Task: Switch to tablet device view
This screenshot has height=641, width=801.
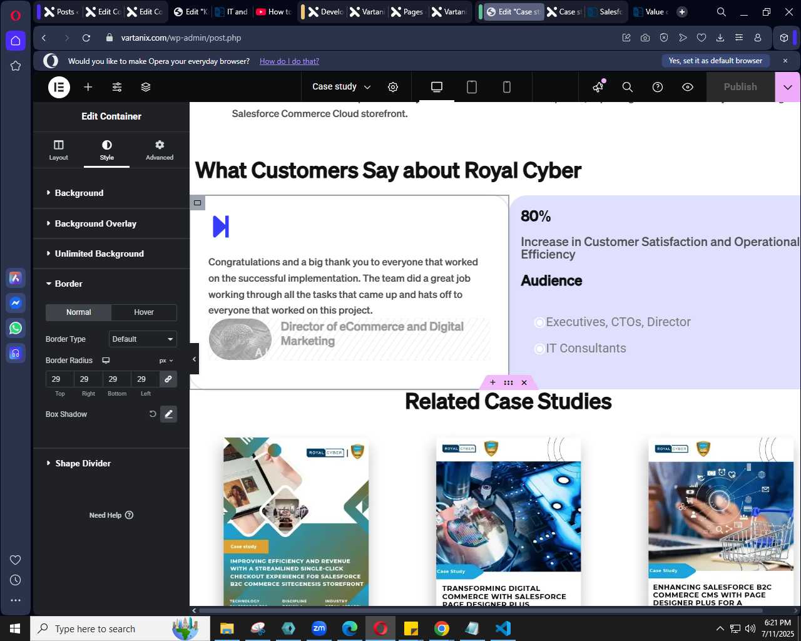Action: pyautogui.click(x=472, y=87)
